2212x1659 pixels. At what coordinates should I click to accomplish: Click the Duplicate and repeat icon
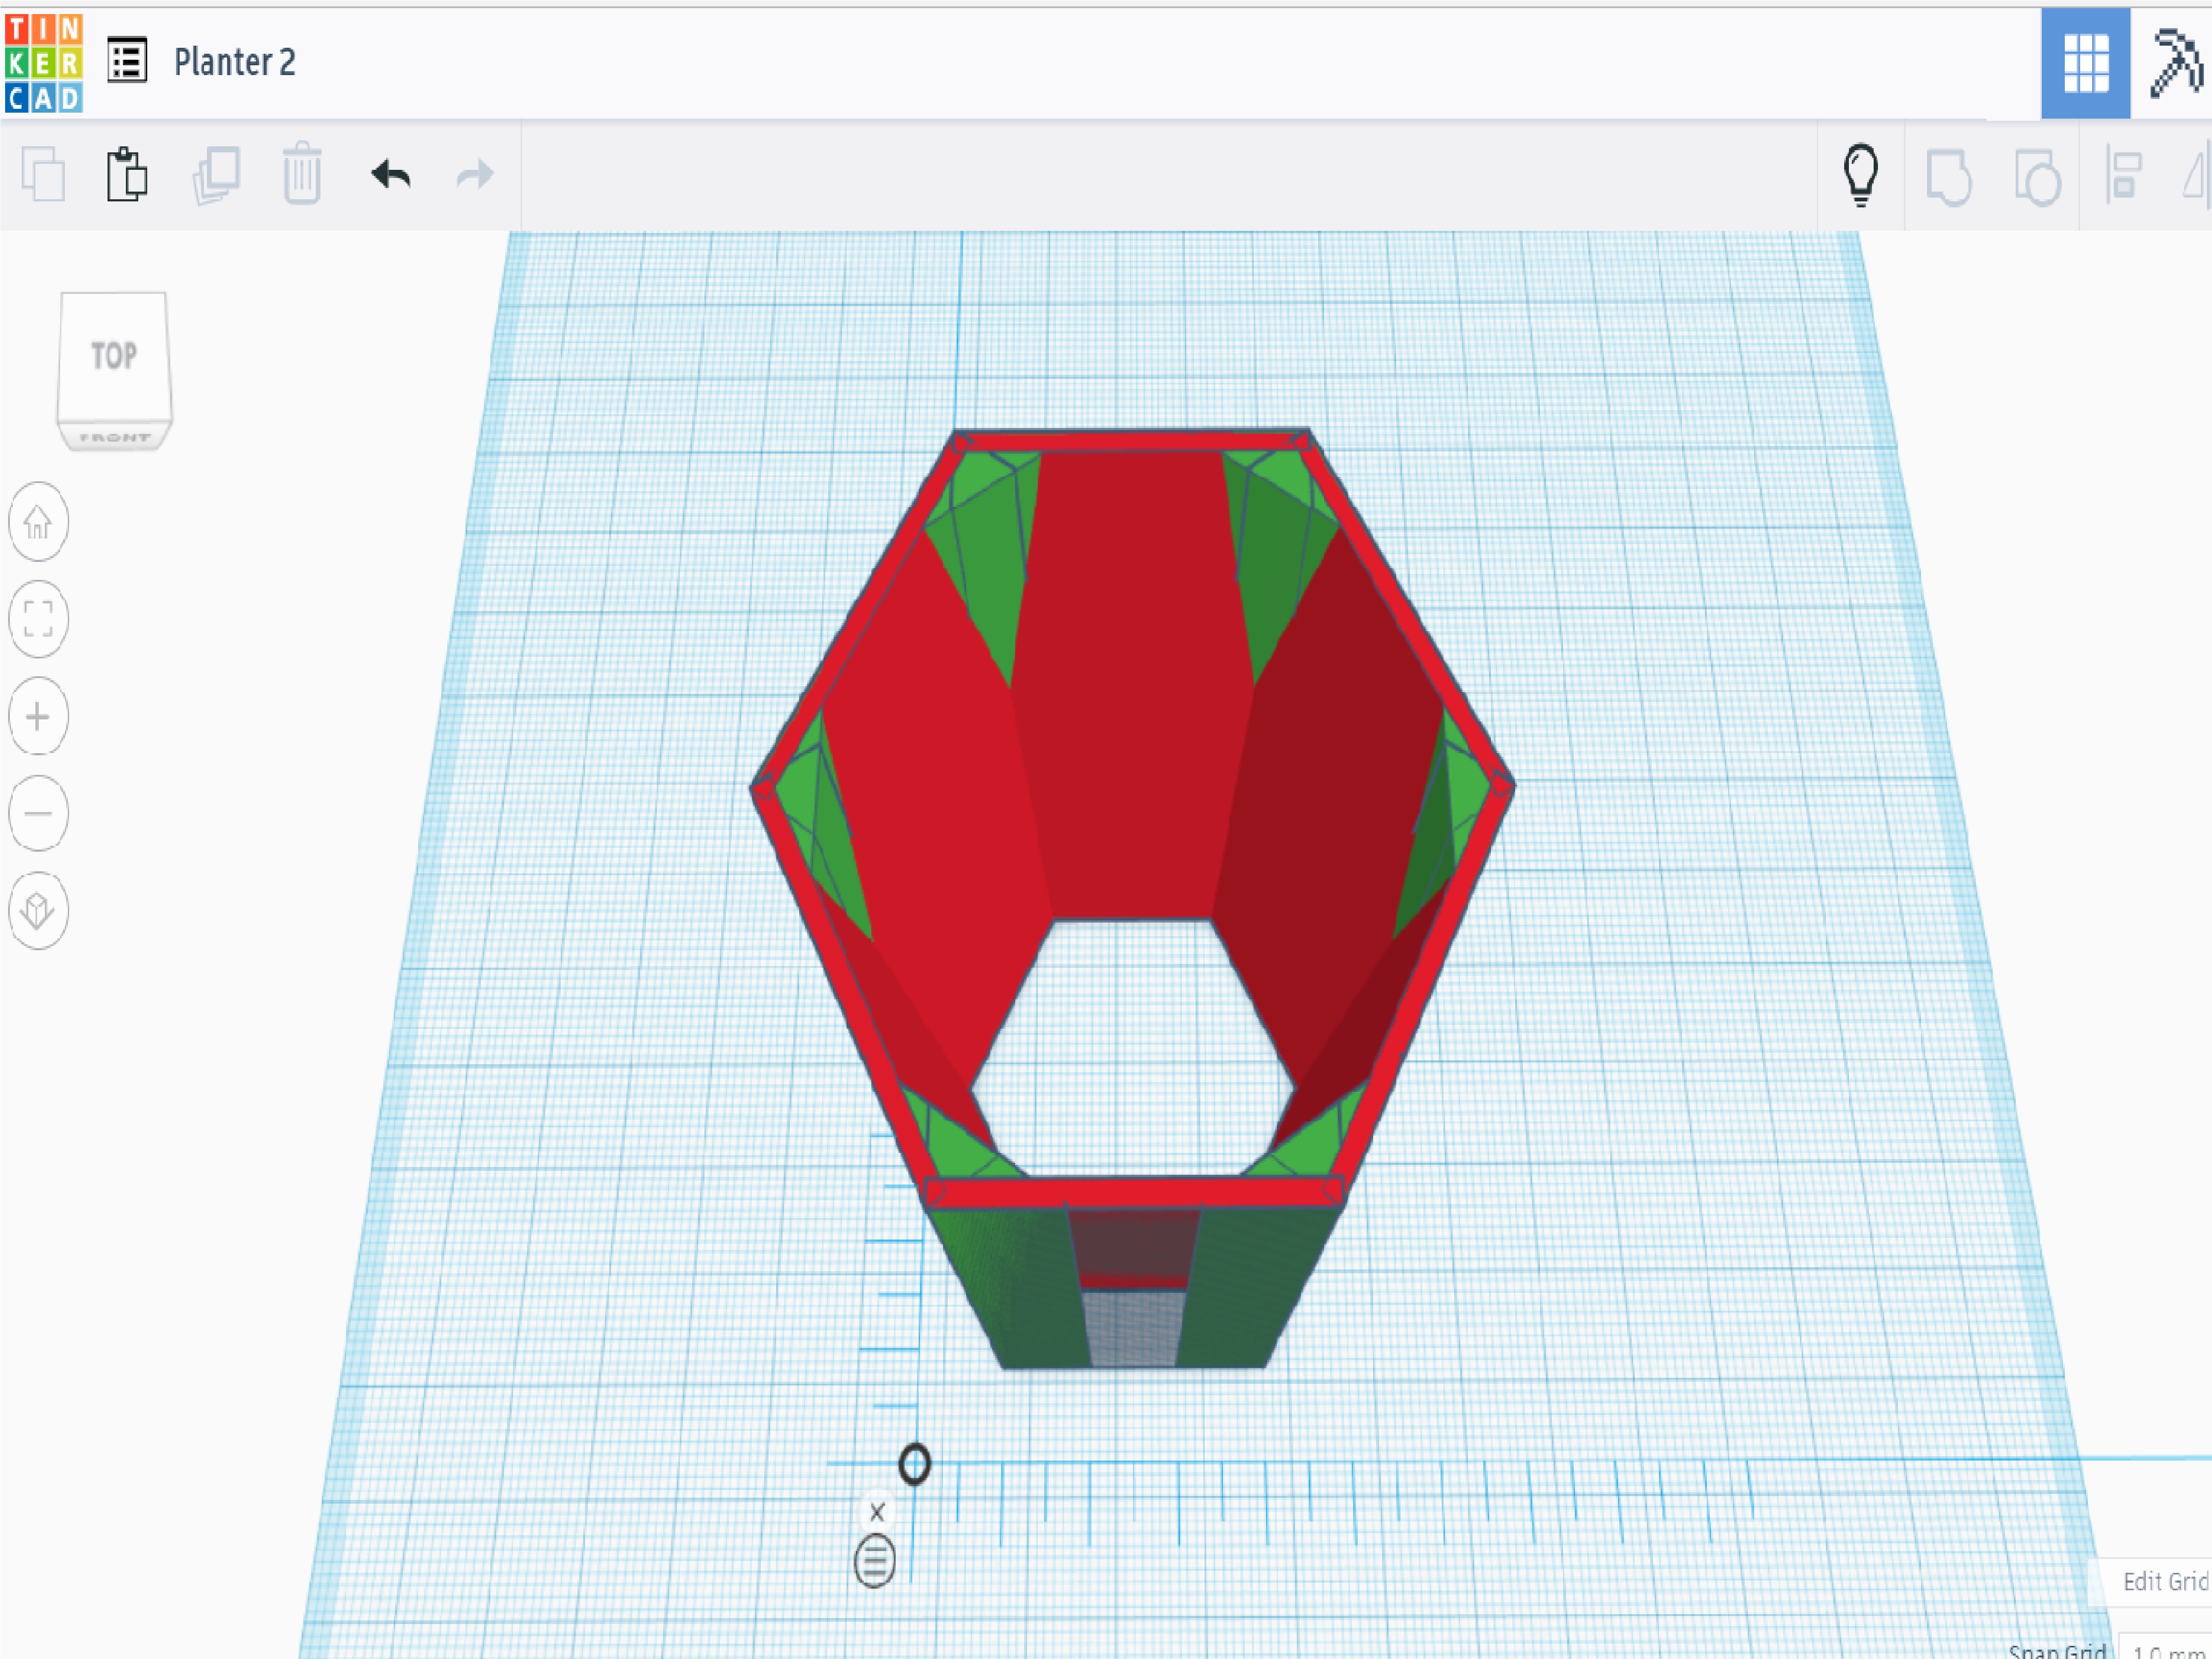(216, 175)
